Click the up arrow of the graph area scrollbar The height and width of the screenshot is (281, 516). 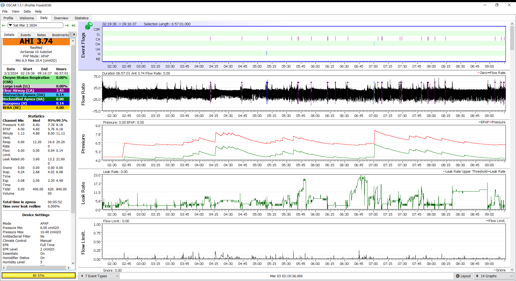[x=512, y=24]
